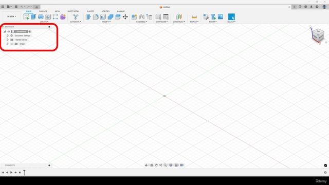The width and height of the screenshot is (329, 185).
Task: Select the Combine tool
Action: click(111, 17)
